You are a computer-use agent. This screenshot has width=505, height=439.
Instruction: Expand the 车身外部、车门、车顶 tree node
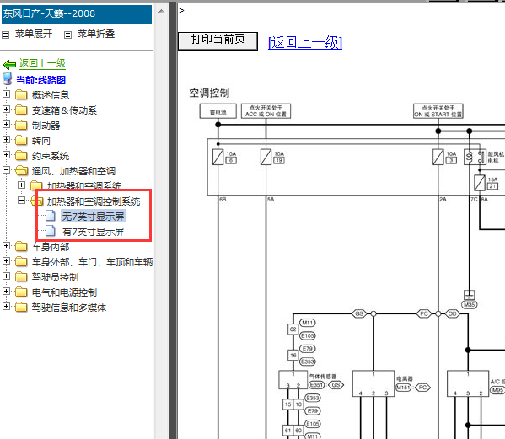(6, 261)
